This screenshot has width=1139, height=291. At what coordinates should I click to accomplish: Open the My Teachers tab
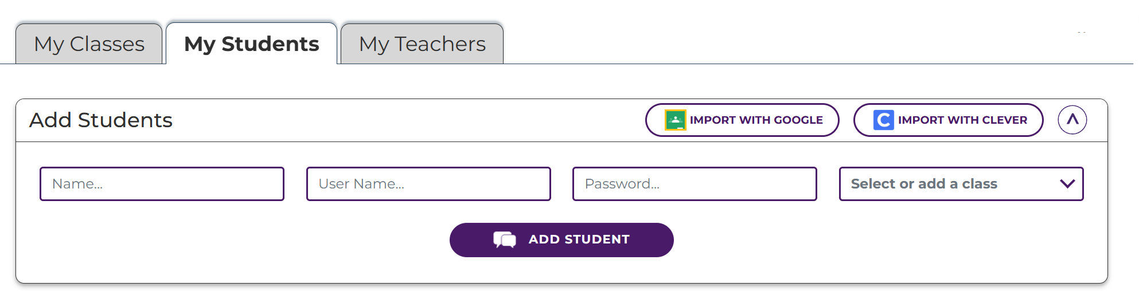pos(422,44)
